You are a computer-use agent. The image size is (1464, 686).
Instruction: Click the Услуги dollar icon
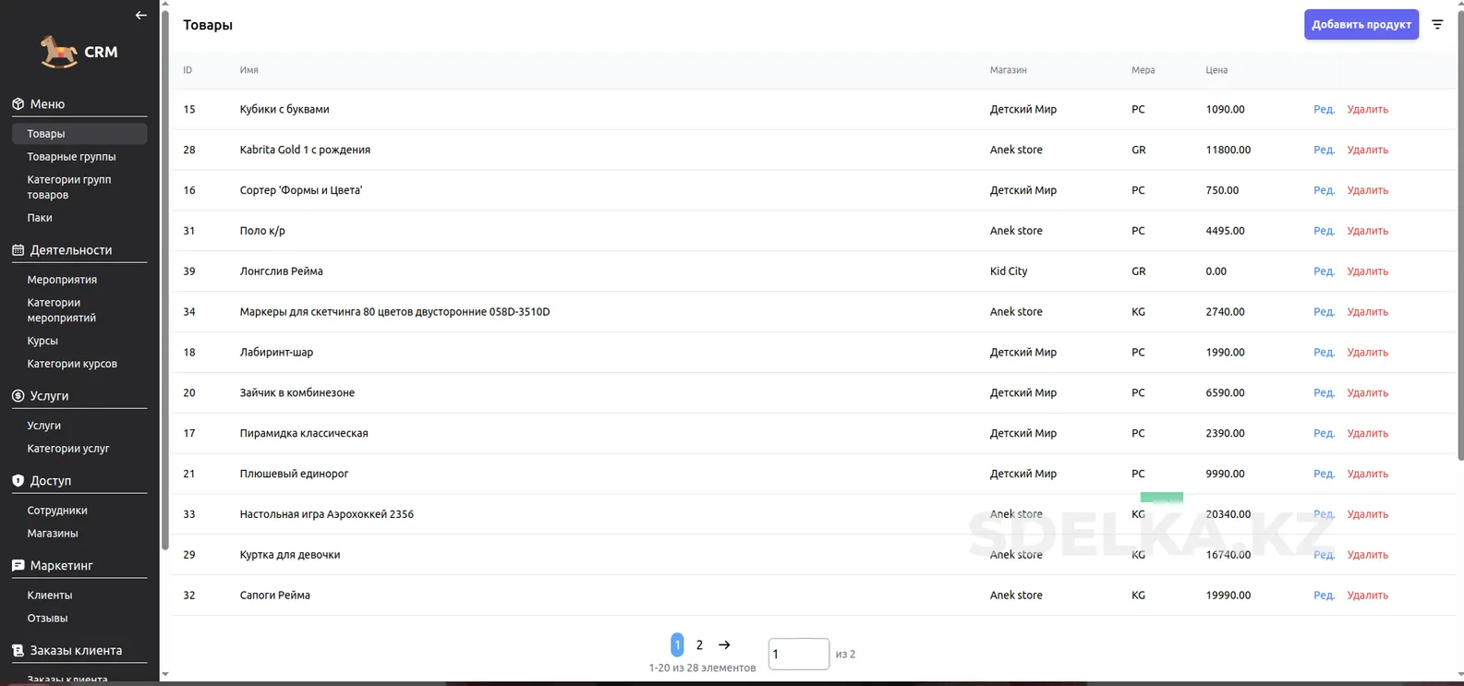point(18,396)
